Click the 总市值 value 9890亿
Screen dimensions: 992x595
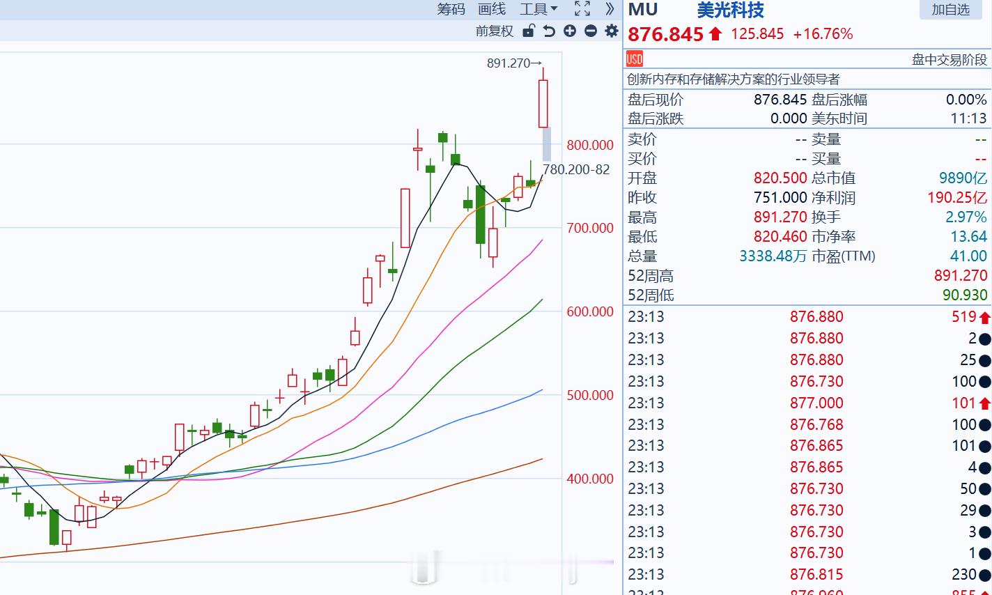click(x=963, y=178)
